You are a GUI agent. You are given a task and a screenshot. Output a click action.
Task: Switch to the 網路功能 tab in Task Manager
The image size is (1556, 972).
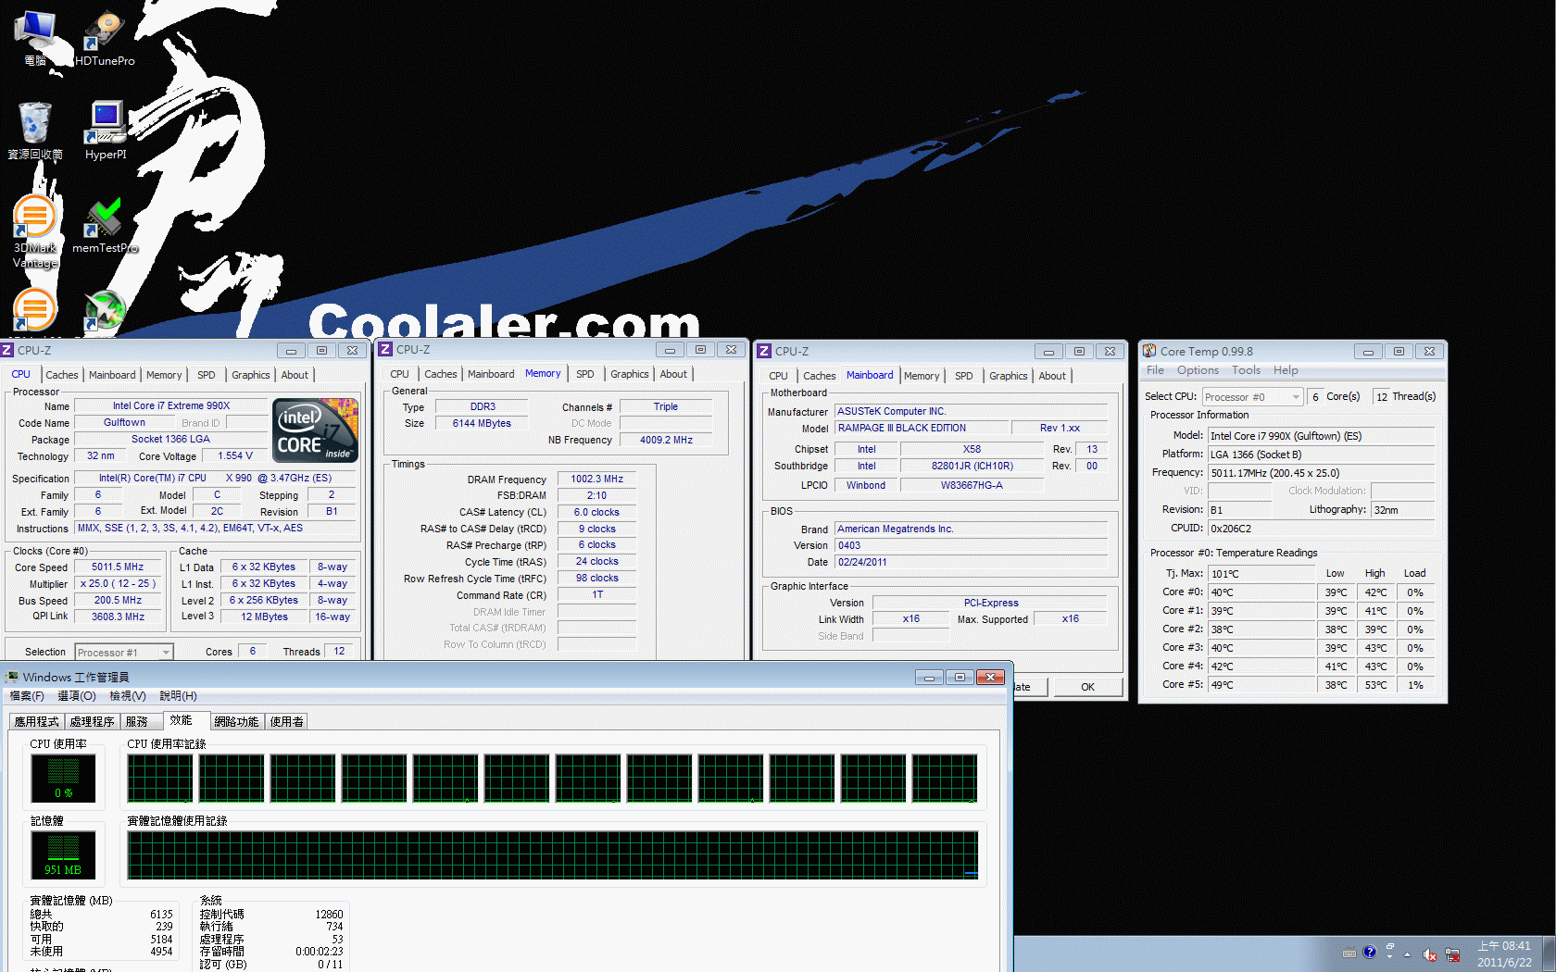tap(236, 722)
